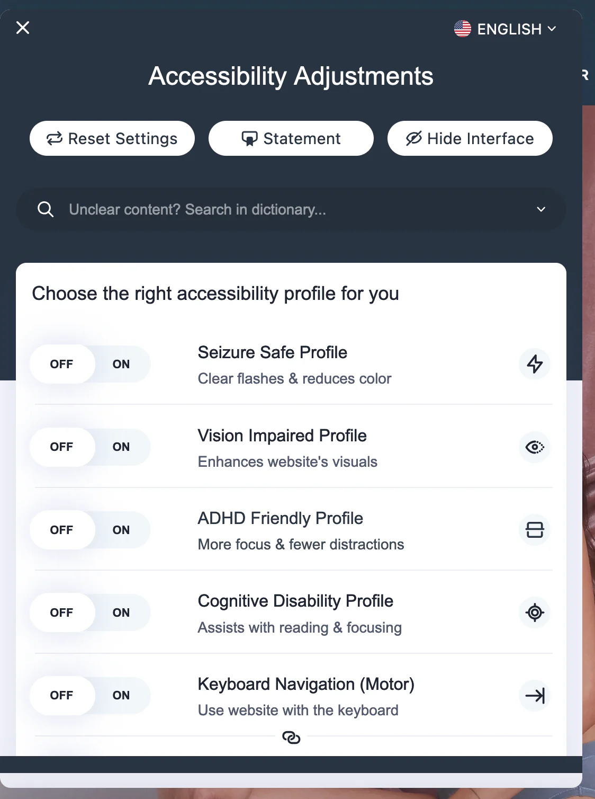Hide the accessibility interface
The width and height of the screenshot is (595, 799).
click(x=470, y=138)
